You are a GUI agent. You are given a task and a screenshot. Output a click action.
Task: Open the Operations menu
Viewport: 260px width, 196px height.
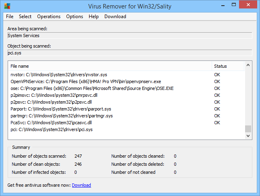pyautogui.click(x=49, y=17)
